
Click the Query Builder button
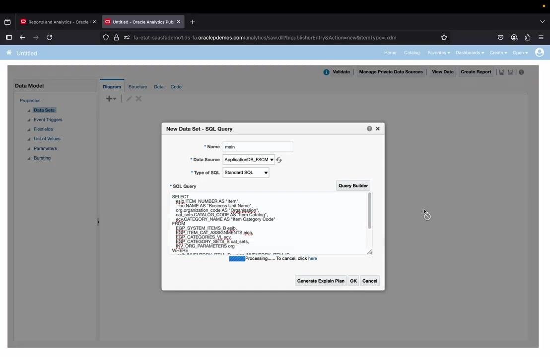click(x=353, y=185)
